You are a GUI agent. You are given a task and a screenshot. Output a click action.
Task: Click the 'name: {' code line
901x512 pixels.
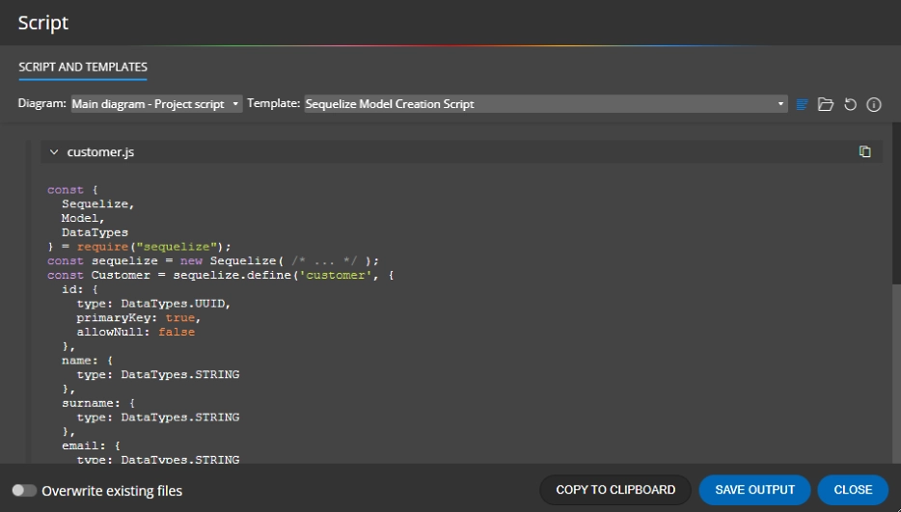click(x=88, y=361)
